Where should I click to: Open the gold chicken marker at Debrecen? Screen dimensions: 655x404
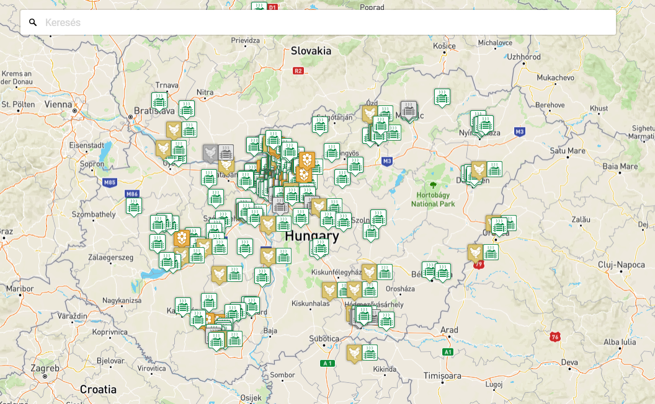[x=479, y=169]
